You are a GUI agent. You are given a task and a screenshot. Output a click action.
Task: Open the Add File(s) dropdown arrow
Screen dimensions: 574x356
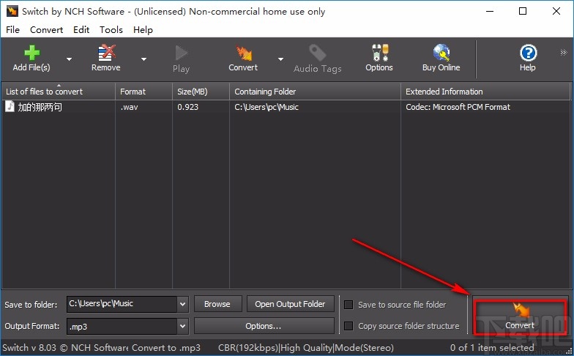pos(69,59)
